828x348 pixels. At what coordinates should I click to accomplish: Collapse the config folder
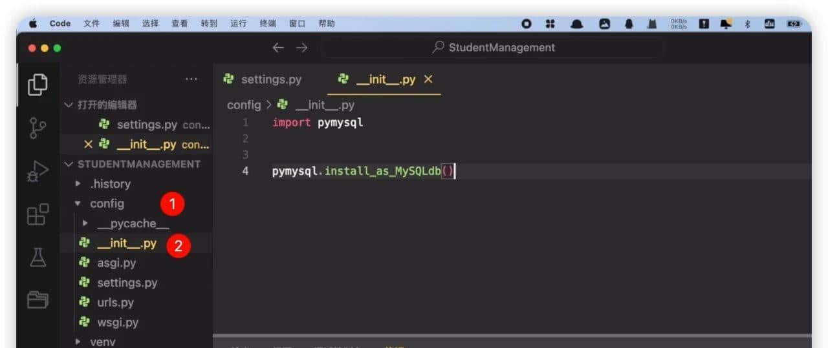(x=78, y=203)
